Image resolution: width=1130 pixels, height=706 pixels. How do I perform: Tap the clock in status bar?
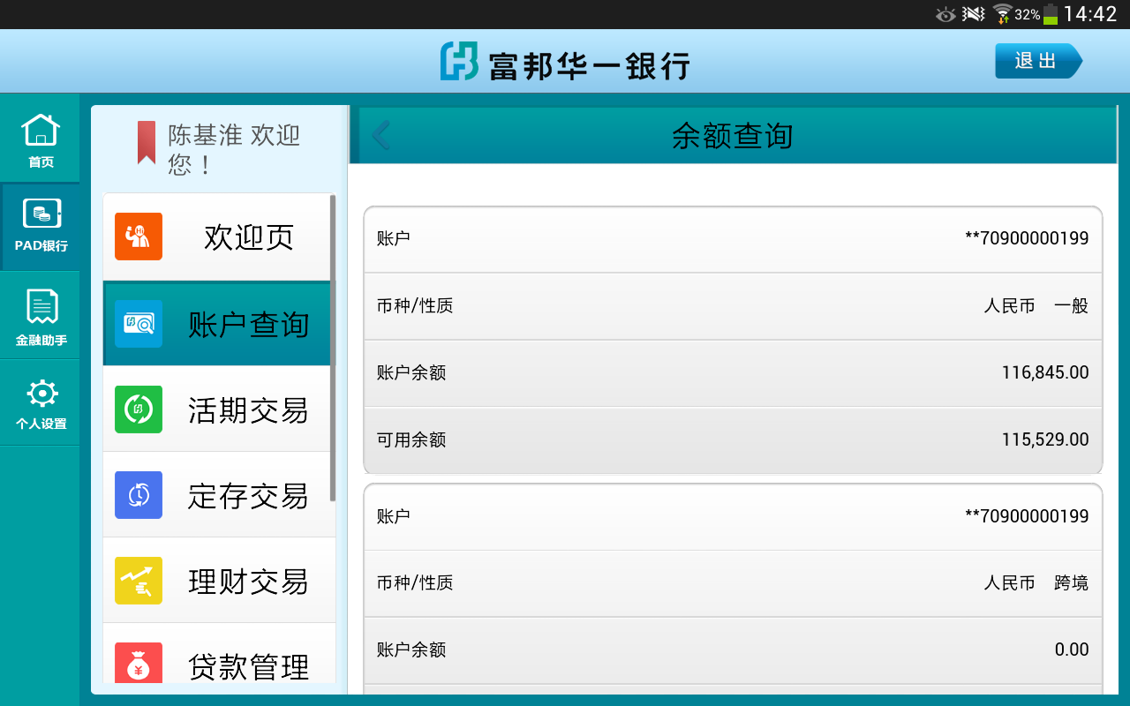tap(1090, 14)
